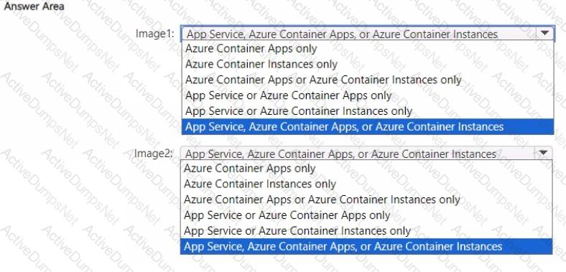Image resolution: width=566 pixels, height=272 pixels.
Task: Click the Answer Area heading
Action: (34, 6)
